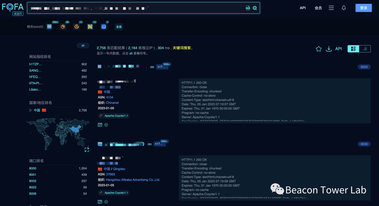The width and height of the screenshot is (379, 206).
Task: Switch to chart statistics view
Action: point(365,49)
